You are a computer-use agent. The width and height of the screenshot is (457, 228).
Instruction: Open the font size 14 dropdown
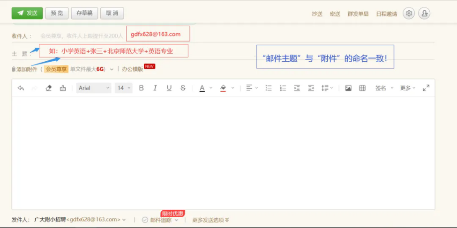click(124, 88)
